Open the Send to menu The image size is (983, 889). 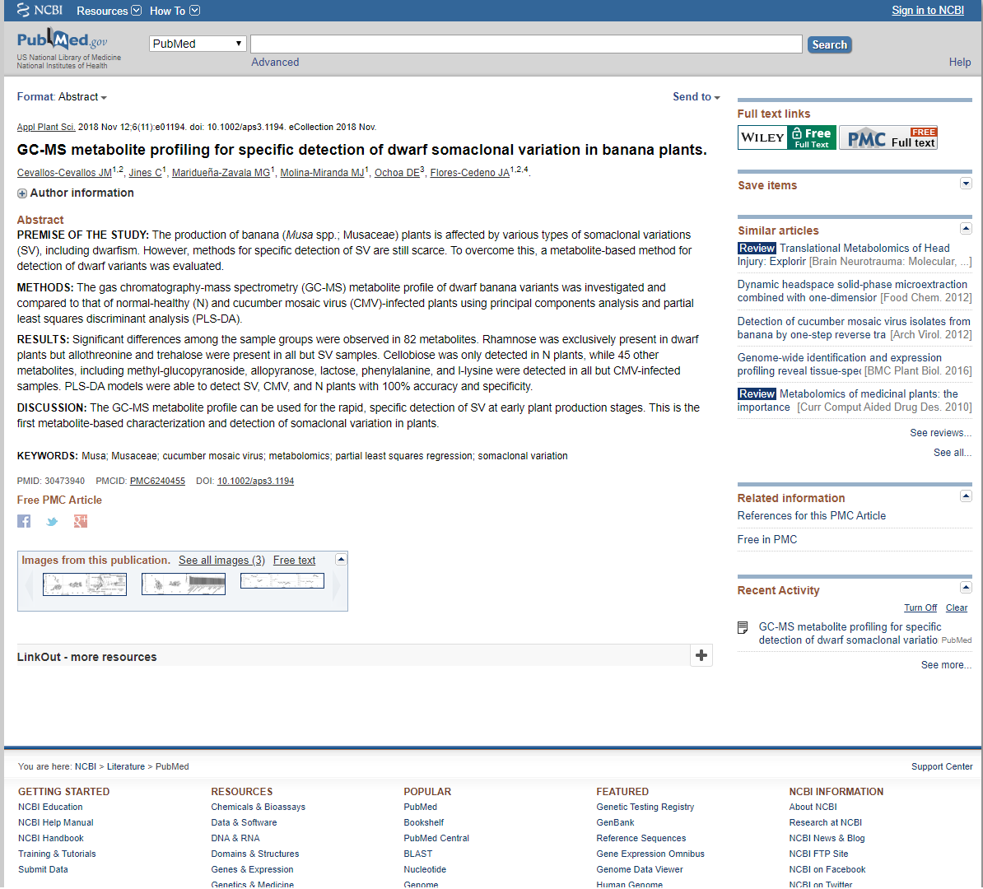696,96
